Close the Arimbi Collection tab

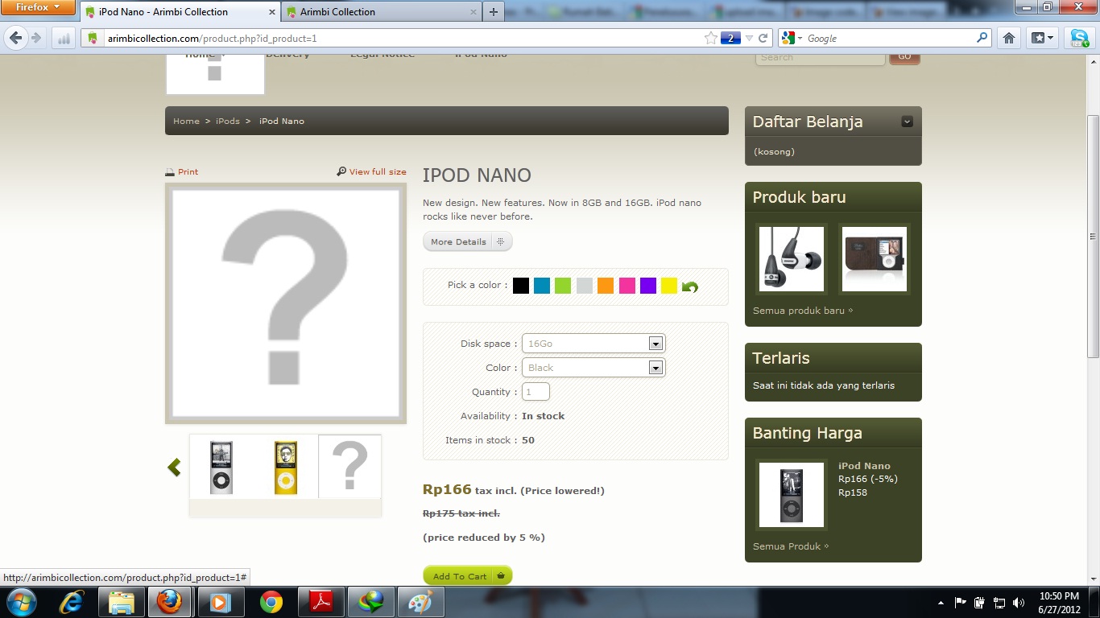pos(474,12)
